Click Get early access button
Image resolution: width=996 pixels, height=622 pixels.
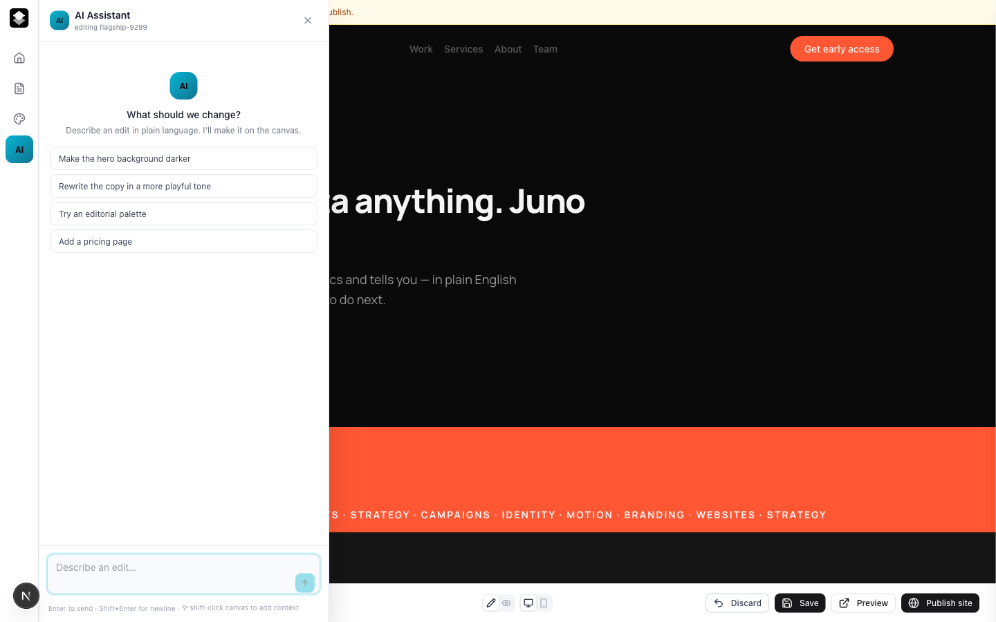coord(842,49)
